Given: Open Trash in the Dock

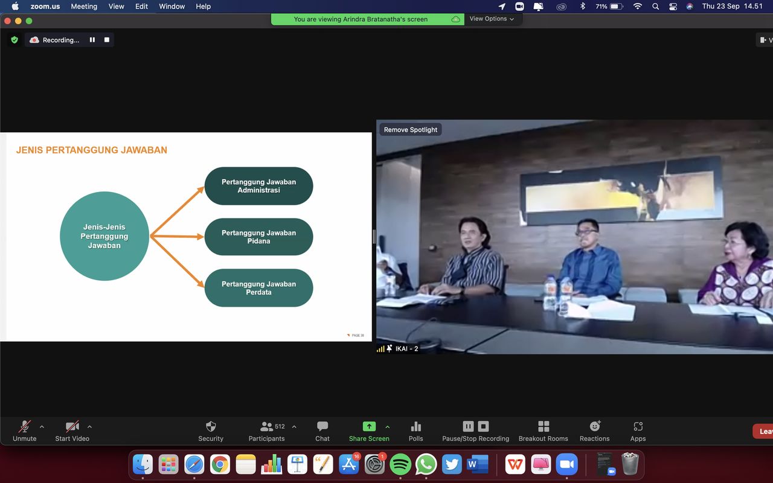Looking at the screenshot, I should click(630, 464).
